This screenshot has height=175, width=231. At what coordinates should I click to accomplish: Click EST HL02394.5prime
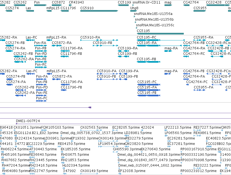pyautogui.click(x=76, y=166)
